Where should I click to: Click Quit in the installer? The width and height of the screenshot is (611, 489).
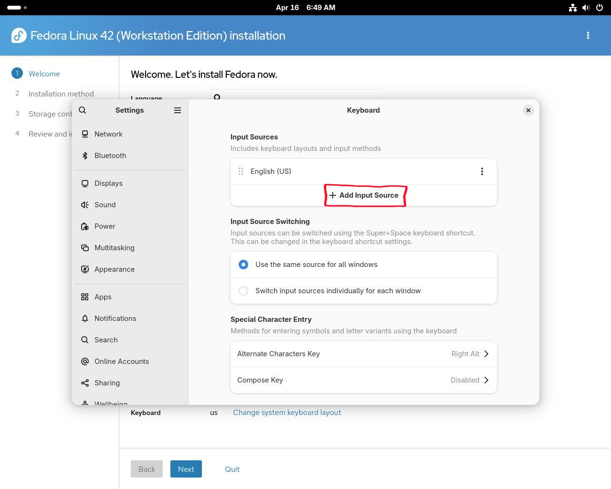(x=232, y=469)
